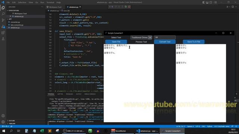Collapse the APP folder section
Viewport: 239px width, 134px height.
tap(10, 19)
